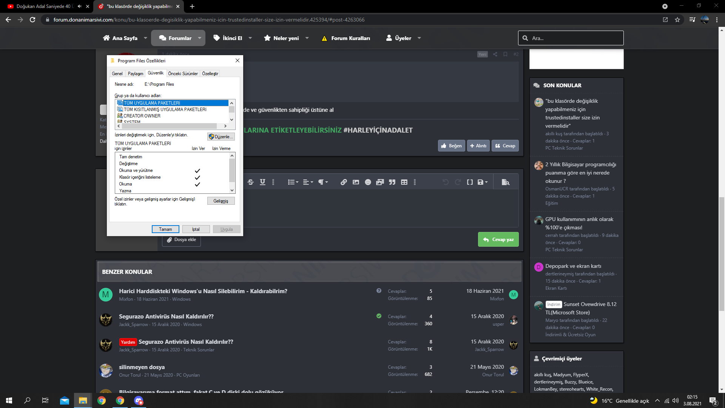The height and width of the screenshot is (408, 725).
Task: Open the Forum Kuralları menu item
Action: tap(346, 38)
